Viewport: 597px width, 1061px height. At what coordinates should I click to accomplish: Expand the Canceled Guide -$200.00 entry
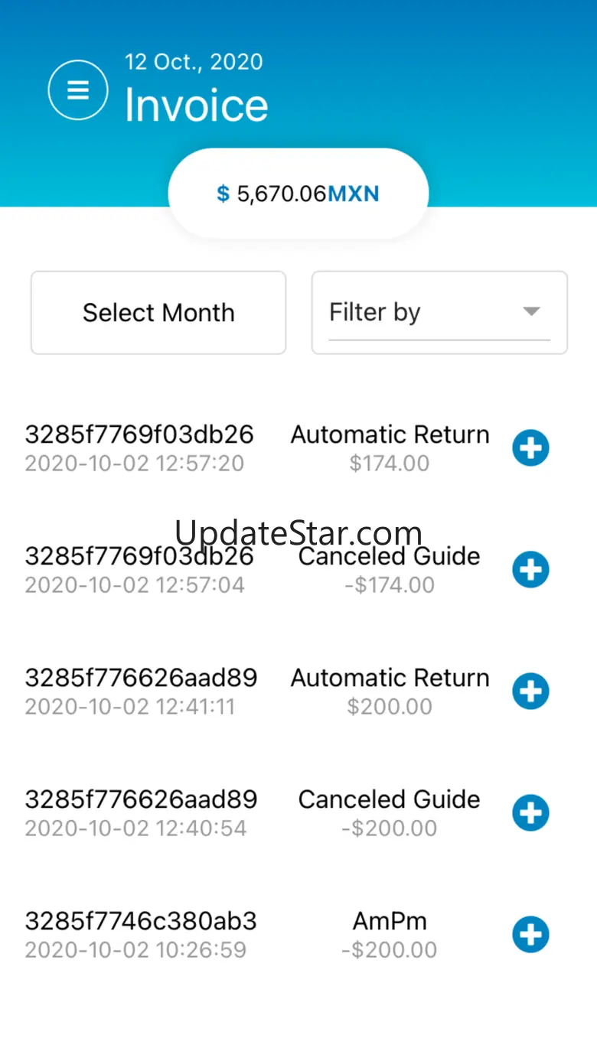[530, 812]
